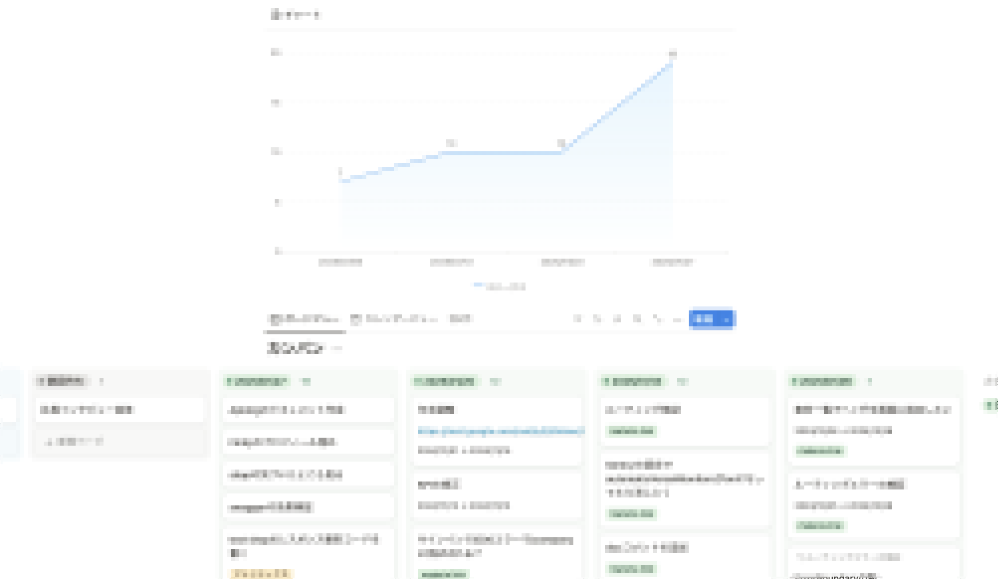Open the lightning automation icon in the toolbar
Image resolution: width=998 pixels, height=579 pixels.
point(617,319)
